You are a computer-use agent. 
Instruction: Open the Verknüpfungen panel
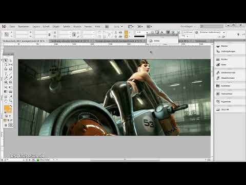click(x=229, y=51)
